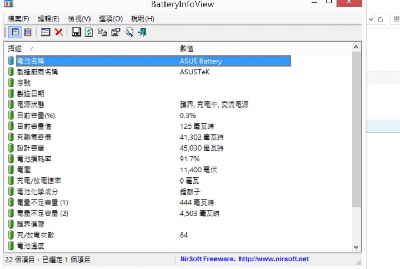
Task: Select the 電池化學成分 row
Action: (149, 191)
